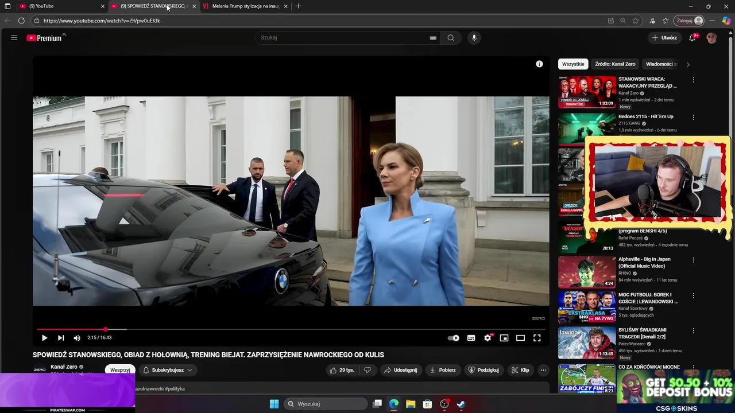Zoom out with the magnifier icon in address bar

tap(623, 21)
